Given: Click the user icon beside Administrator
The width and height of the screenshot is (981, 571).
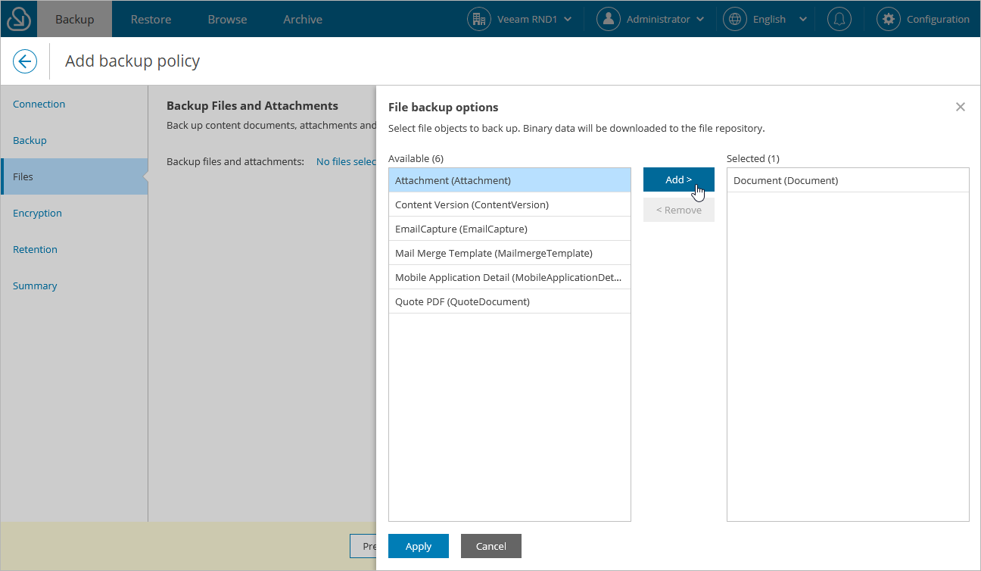Looking at the screenshot, I should [608, 19].
